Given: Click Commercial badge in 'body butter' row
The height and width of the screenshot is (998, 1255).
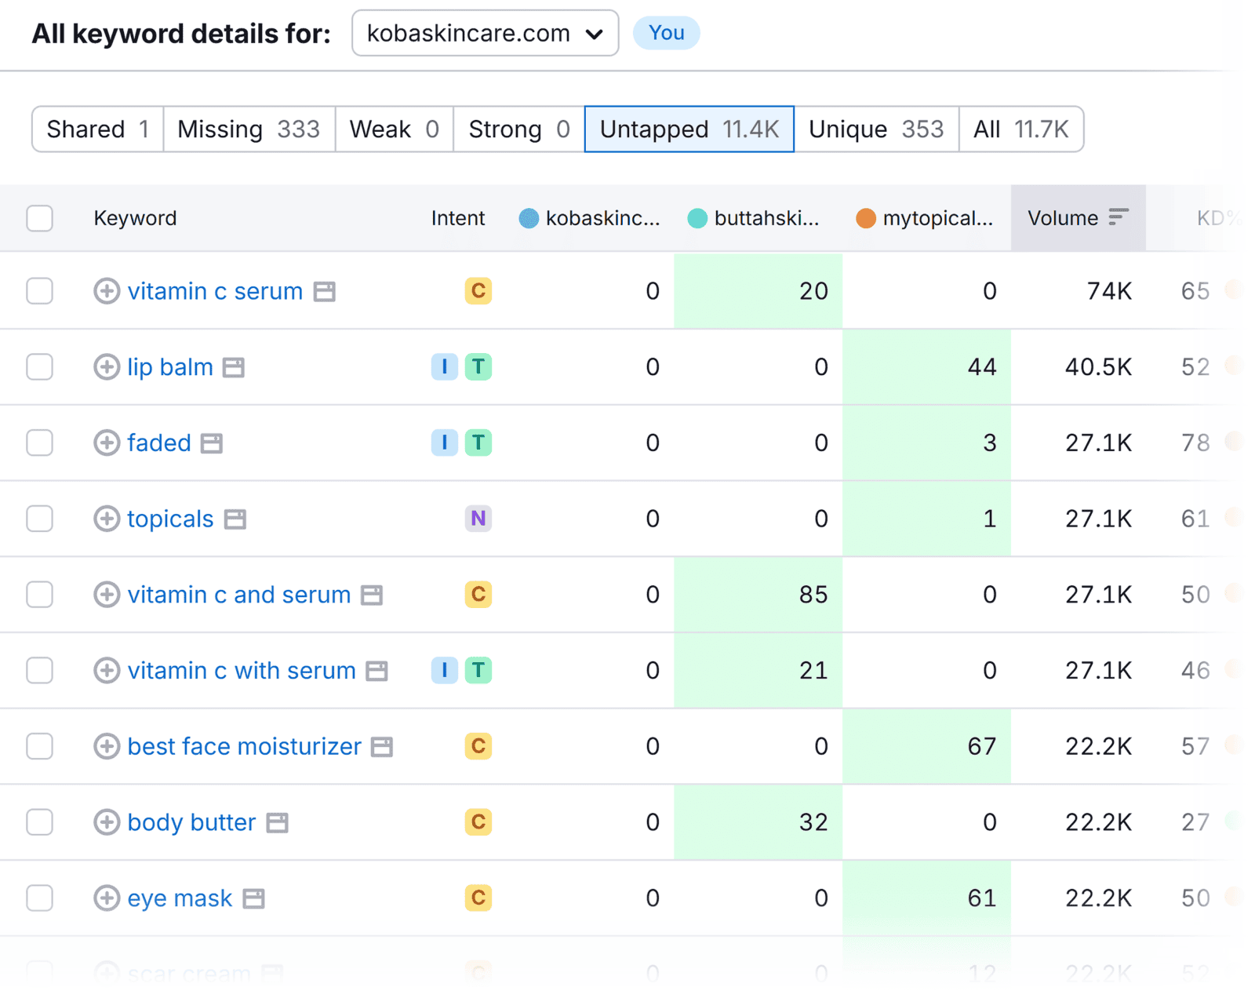Looking at the screenshot, I should point(478,822).
